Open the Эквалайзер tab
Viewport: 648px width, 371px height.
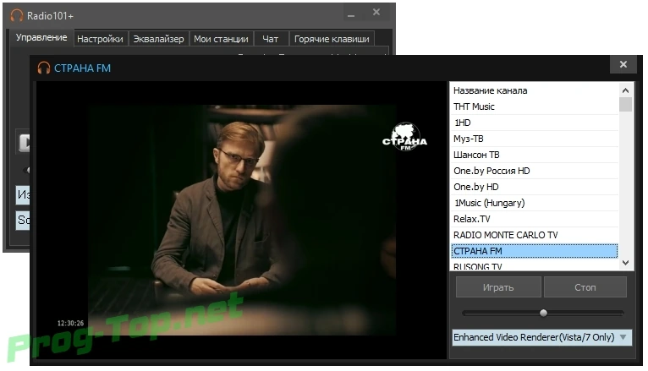tap(159, 39)
